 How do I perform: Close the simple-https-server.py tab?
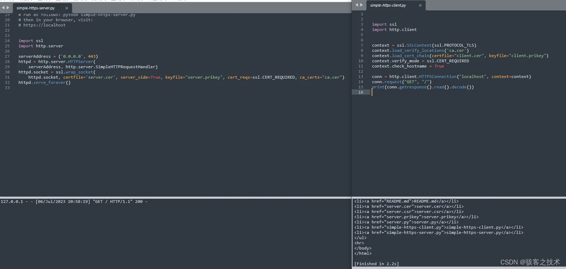(x=67, y=8)
